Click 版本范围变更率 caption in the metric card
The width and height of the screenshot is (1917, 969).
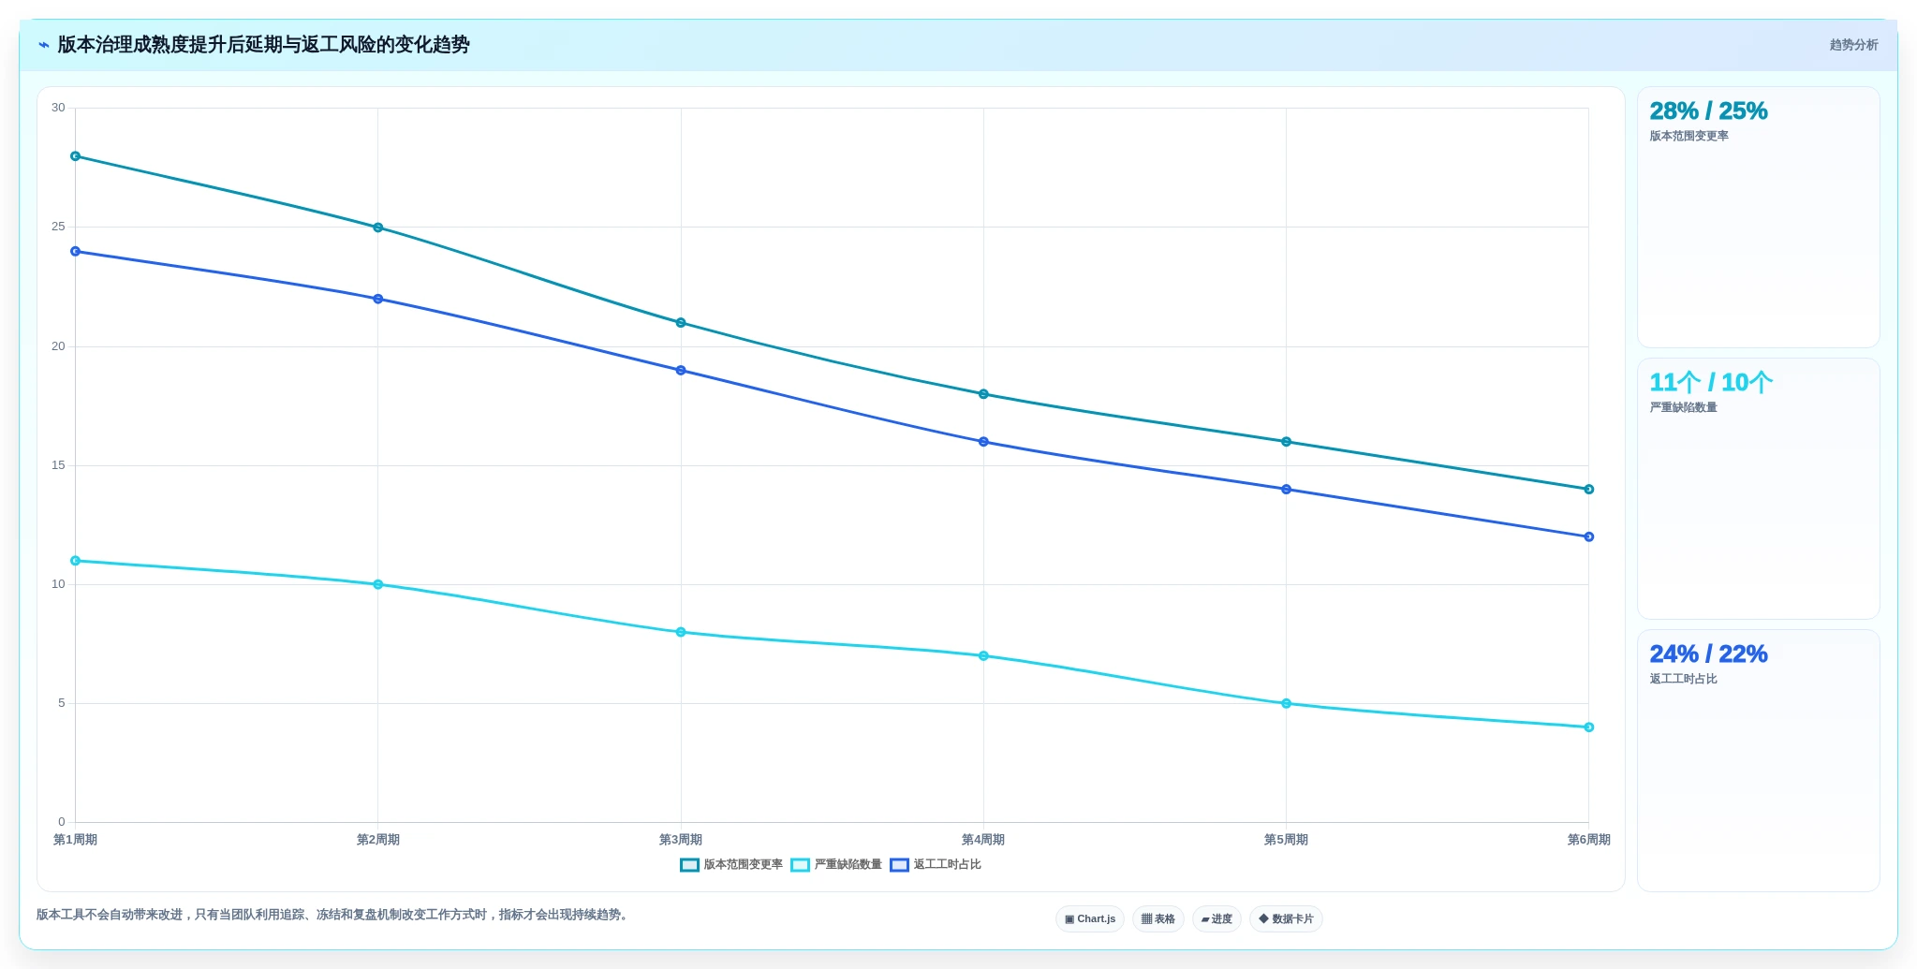1688,137
